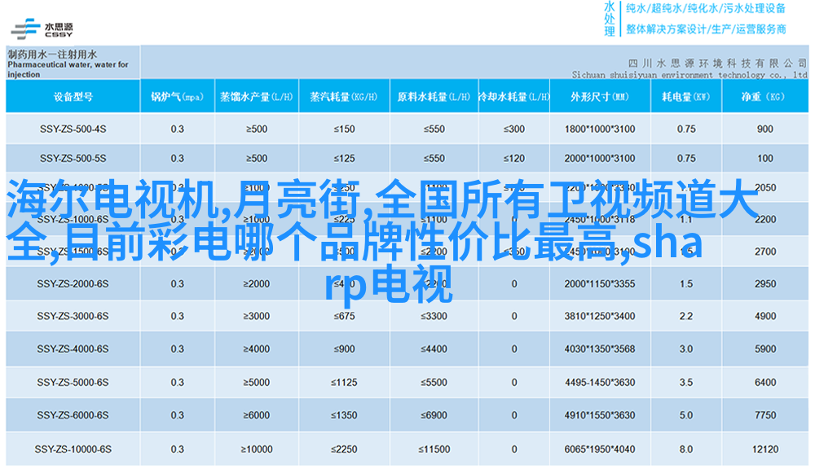Click the ≥2000 distilled water cell
This screenshot has width=815, height=473.
256,284
